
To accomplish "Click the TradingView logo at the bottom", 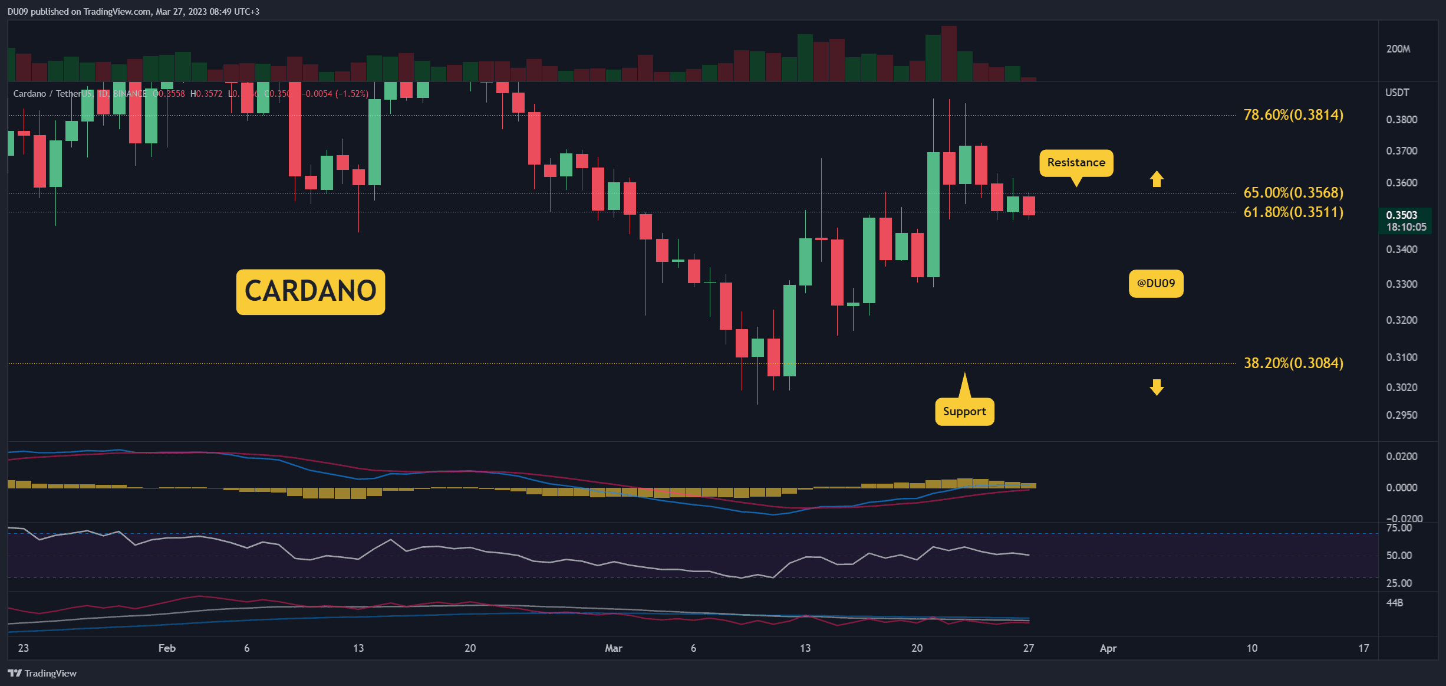I will pyautogui.click(x=42, y=673).
